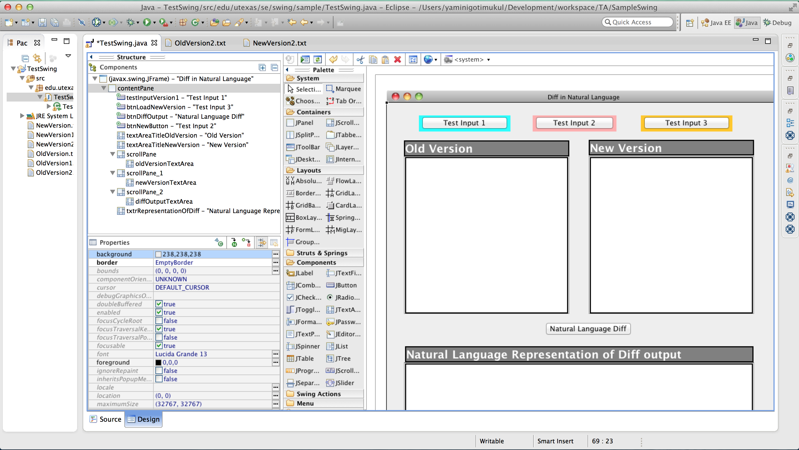
Task: Click inside the Quick Access search field
Action: (x=638, y=22)
